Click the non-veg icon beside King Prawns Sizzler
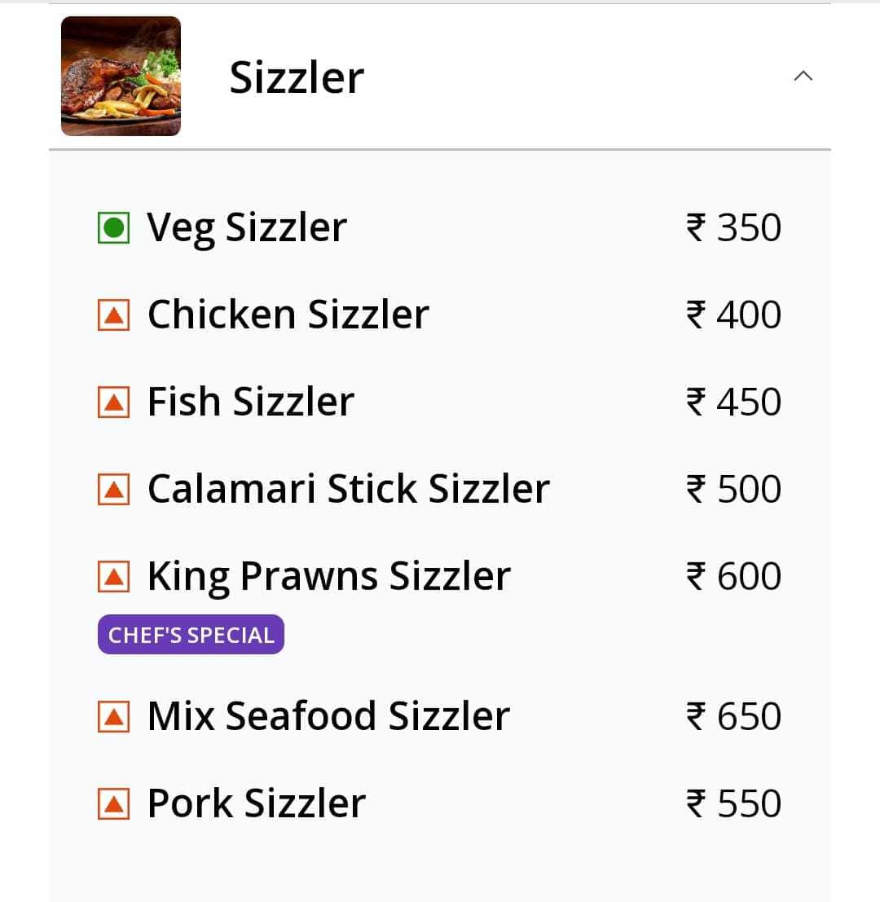Image resolution: width=880 pixels, height=902 pixels. coord(115,574)
